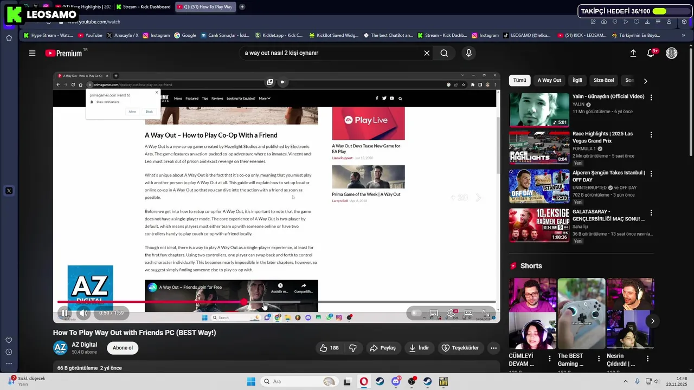This screenshot has width=694, height=390.
Task: Open X icon in Opera sidebar
Action: (x=9, y=191)
